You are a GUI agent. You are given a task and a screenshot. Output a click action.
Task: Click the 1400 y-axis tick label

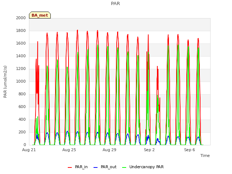pyautogui.click(x=21, y=56)
